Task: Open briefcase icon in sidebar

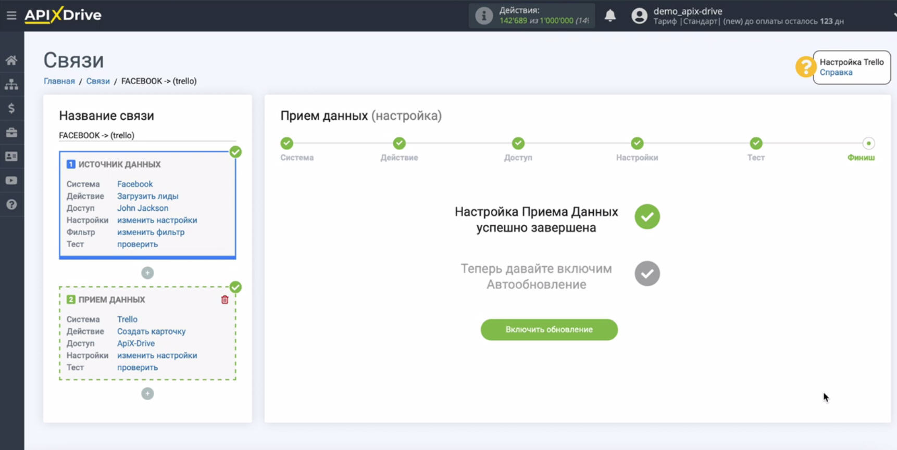Action: coord(11,132)
